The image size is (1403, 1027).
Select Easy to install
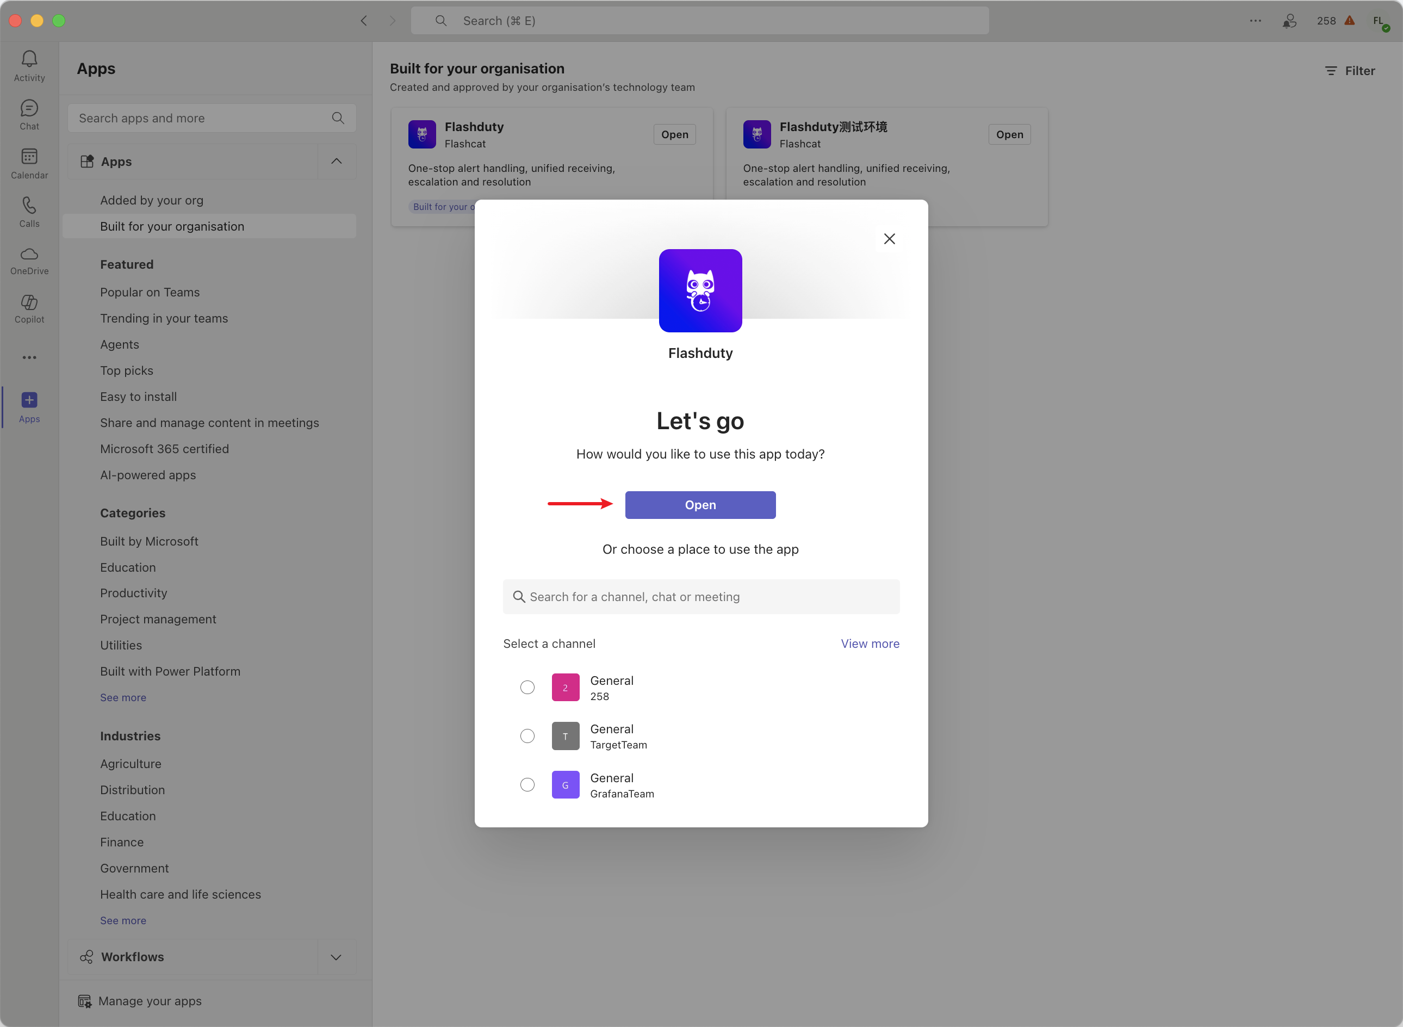coord(139,397)
